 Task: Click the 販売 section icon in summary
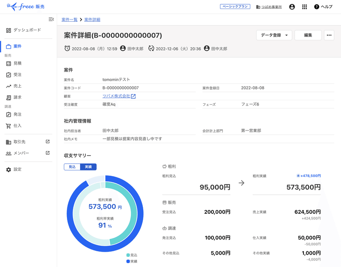click(165, 202)
